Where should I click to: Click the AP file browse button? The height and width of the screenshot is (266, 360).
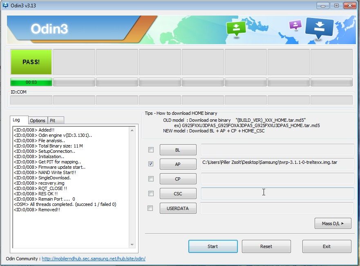(178, 164)
